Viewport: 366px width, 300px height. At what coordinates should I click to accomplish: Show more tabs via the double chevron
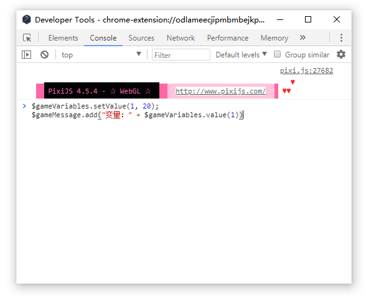point(303,37)
